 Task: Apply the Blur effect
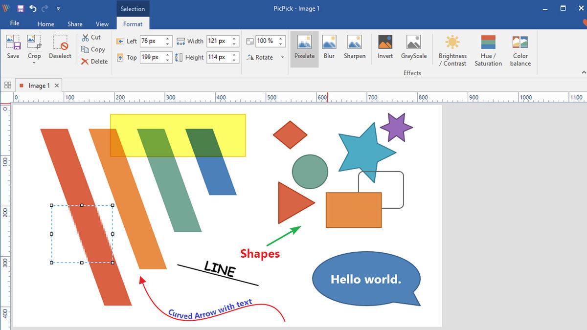pyautogui.click(x=329, y=47)
